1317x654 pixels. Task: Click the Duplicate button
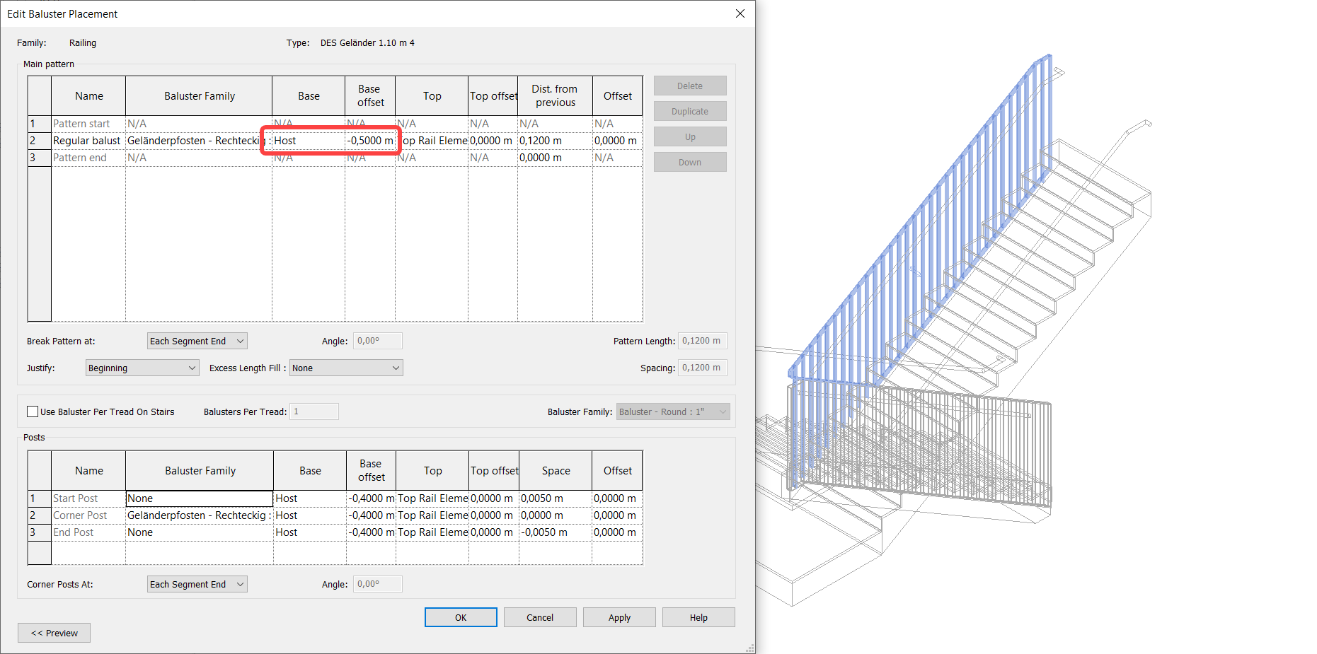(689, 111)
